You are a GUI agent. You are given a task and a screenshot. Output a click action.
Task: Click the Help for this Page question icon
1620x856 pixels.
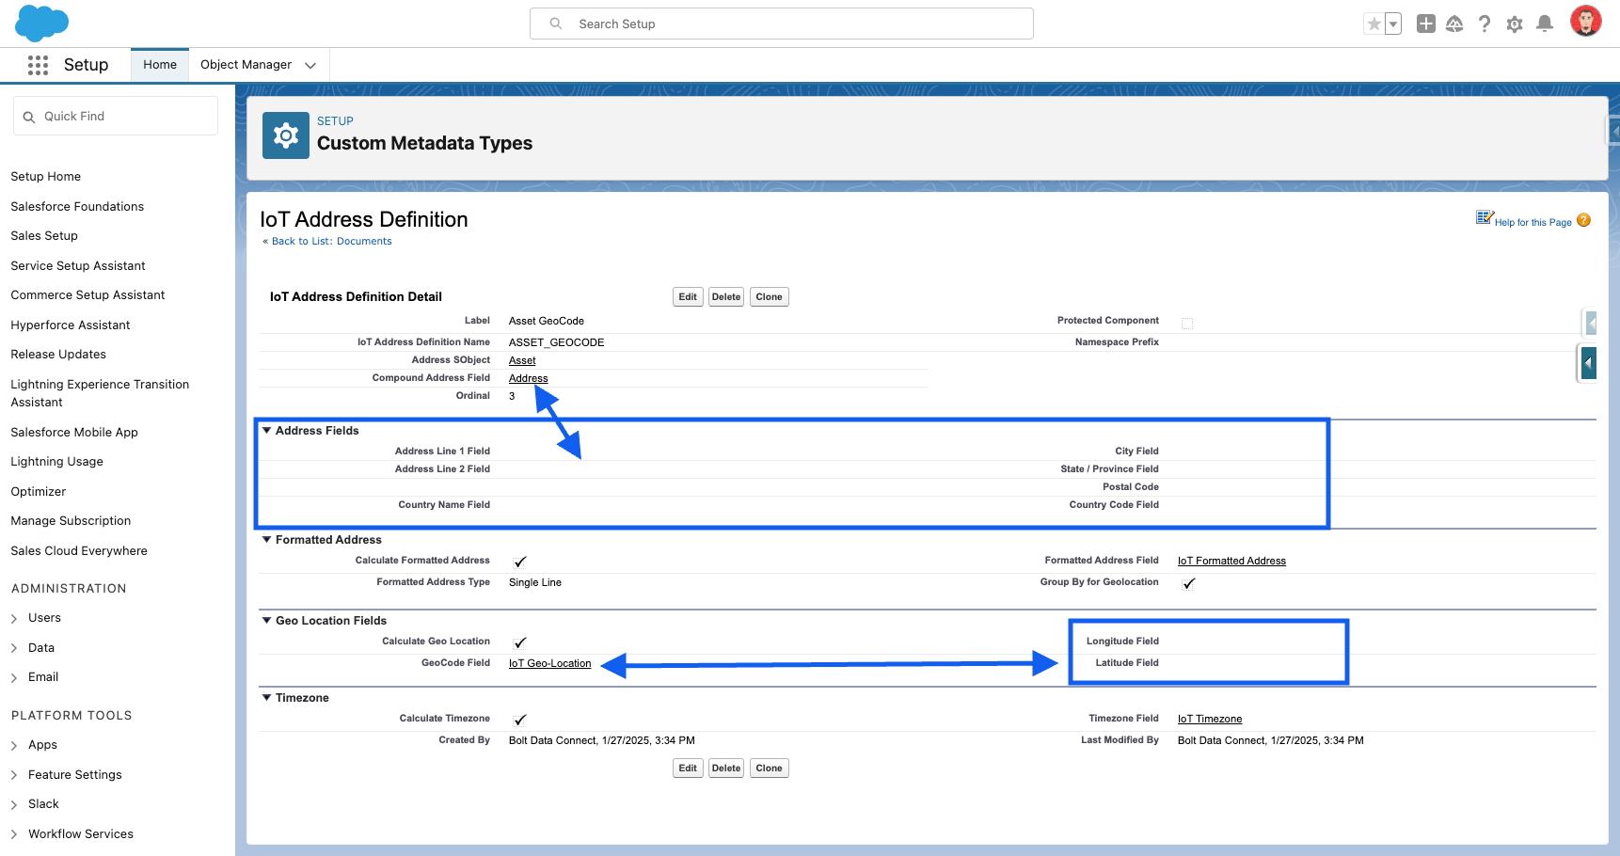coord(1583,220)
